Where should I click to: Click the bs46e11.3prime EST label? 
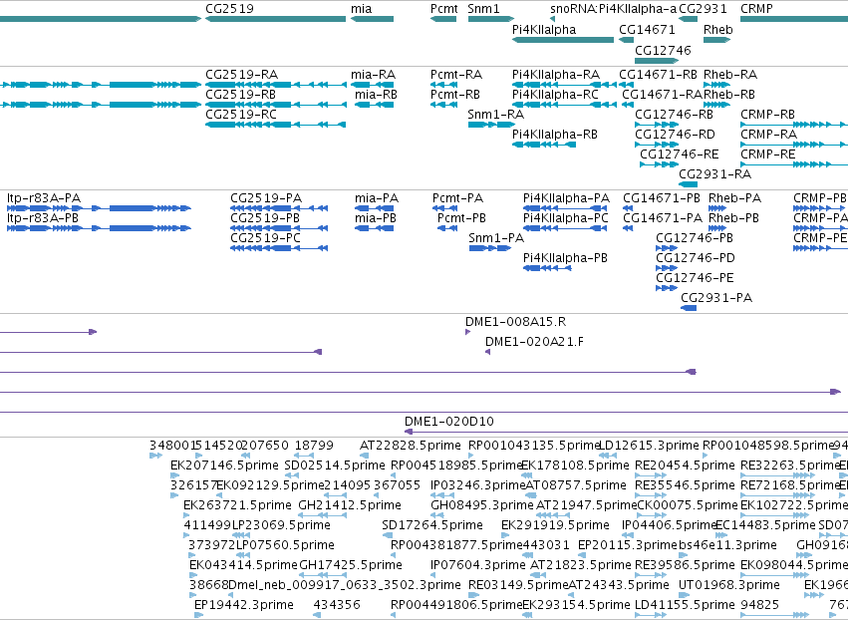click(x=728, y=545)
